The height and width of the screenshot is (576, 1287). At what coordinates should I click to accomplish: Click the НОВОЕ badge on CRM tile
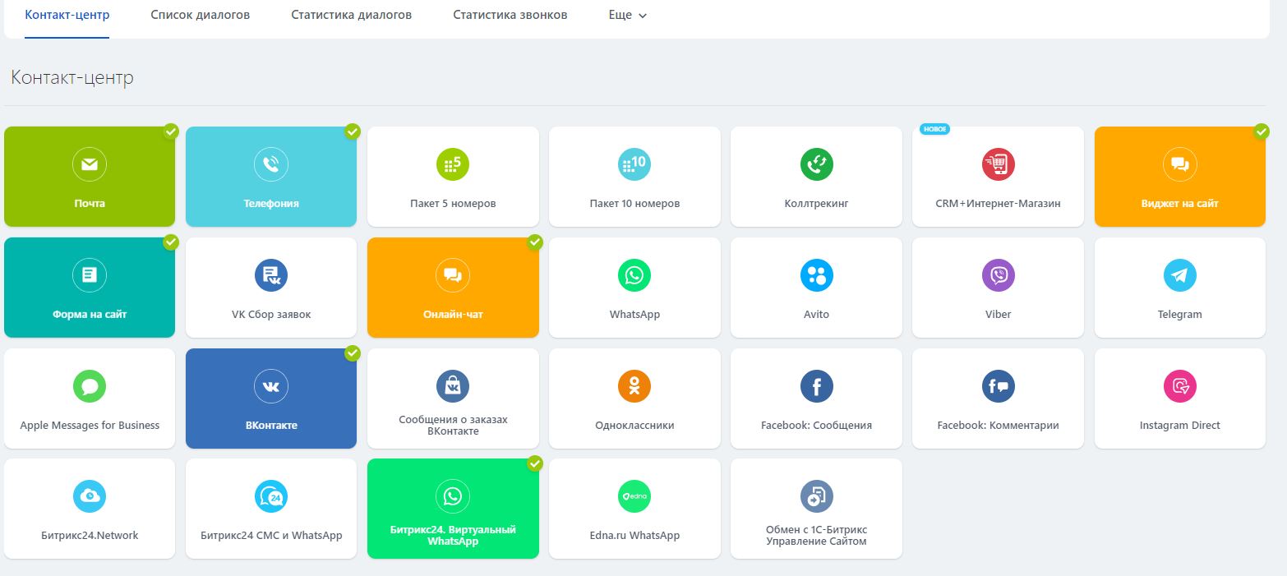[x=934, y=129]
